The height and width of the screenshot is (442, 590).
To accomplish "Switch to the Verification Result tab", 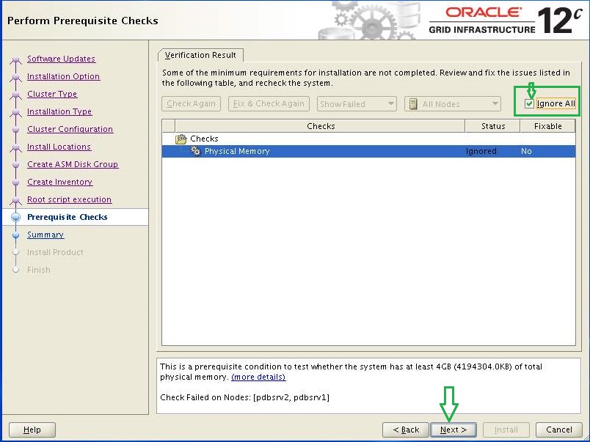I will click(200, 55).
